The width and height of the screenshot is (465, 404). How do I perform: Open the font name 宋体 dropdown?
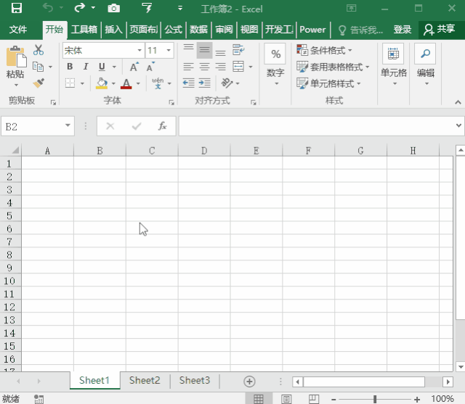click(x=139, y=50)
